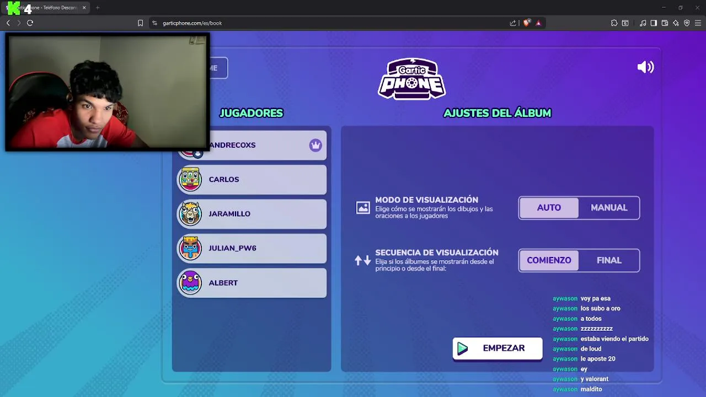Click JARAMILLO's llama avatar
Image resolution: width=706 pixels, height=397 pixels.
point(190,214)
